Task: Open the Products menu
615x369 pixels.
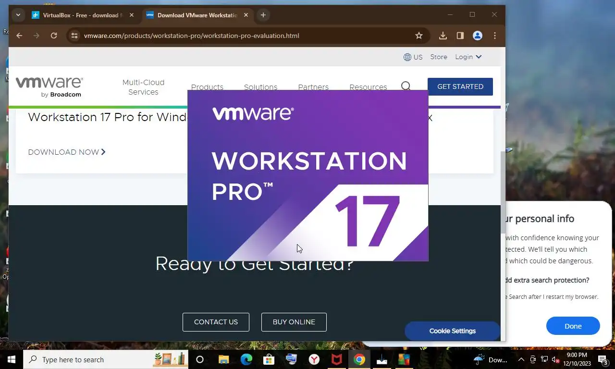Action: pos(207,87)
